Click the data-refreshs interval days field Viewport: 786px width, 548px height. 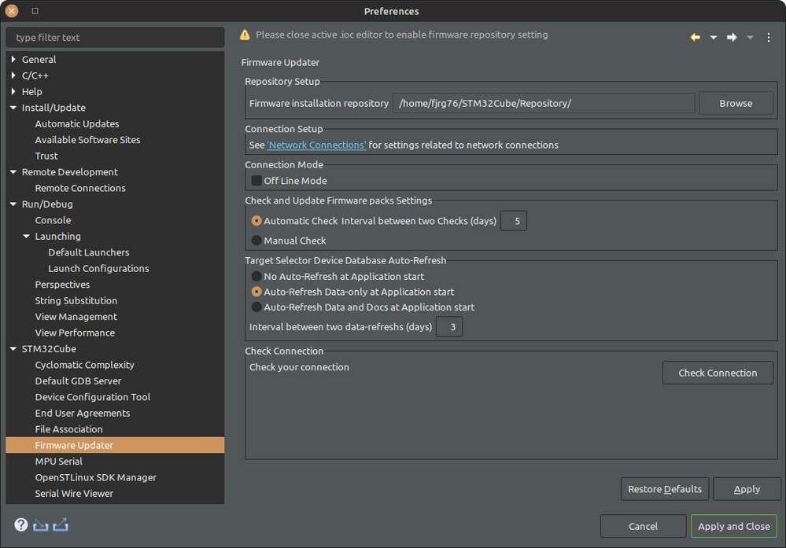(449, 326)
